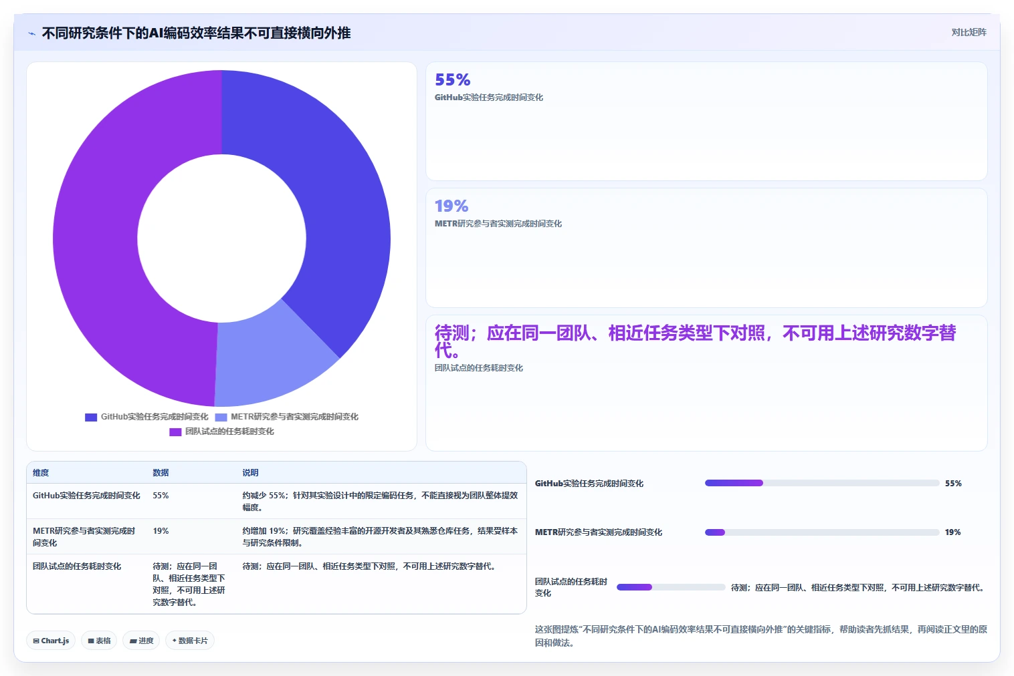Toggle the 团队试点的任务耗时变化 legend swatch

click(x=175, y=432)
